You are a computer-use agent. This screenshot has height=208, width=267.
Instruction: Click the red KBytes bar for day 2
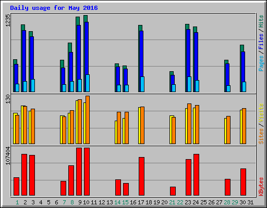click(24, 175)
